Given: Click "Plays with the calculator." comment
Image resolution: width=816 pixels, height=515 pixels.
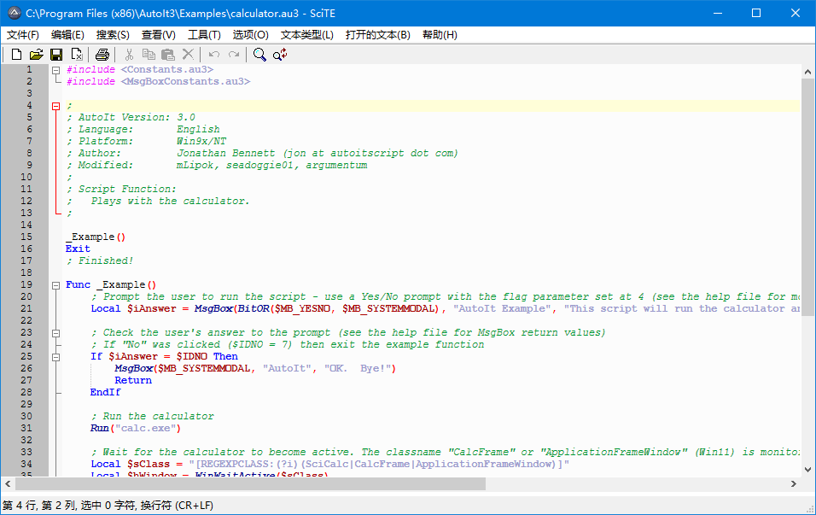Looking at the screenshot, I should (170, 201).
